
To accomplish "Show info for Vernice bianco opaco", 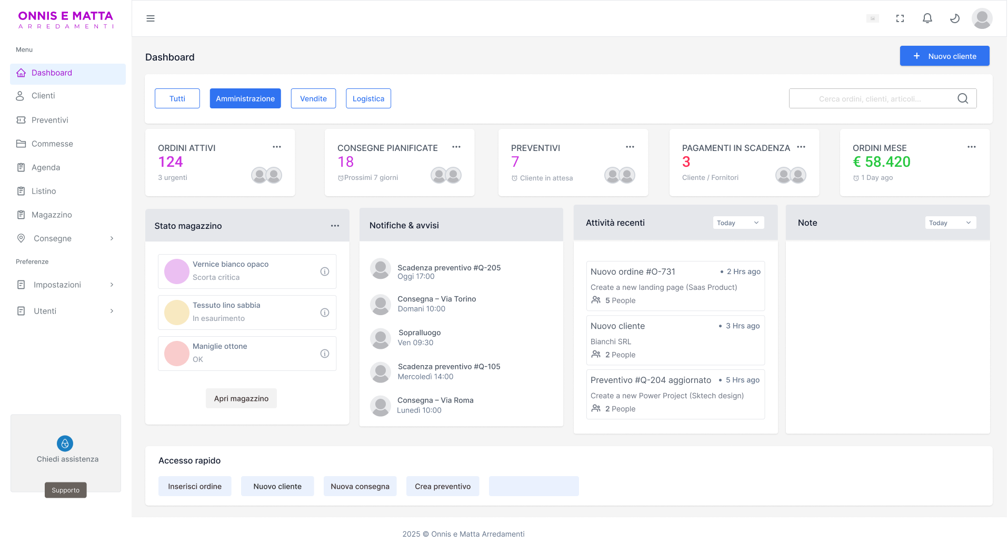I will pos(324,271).
